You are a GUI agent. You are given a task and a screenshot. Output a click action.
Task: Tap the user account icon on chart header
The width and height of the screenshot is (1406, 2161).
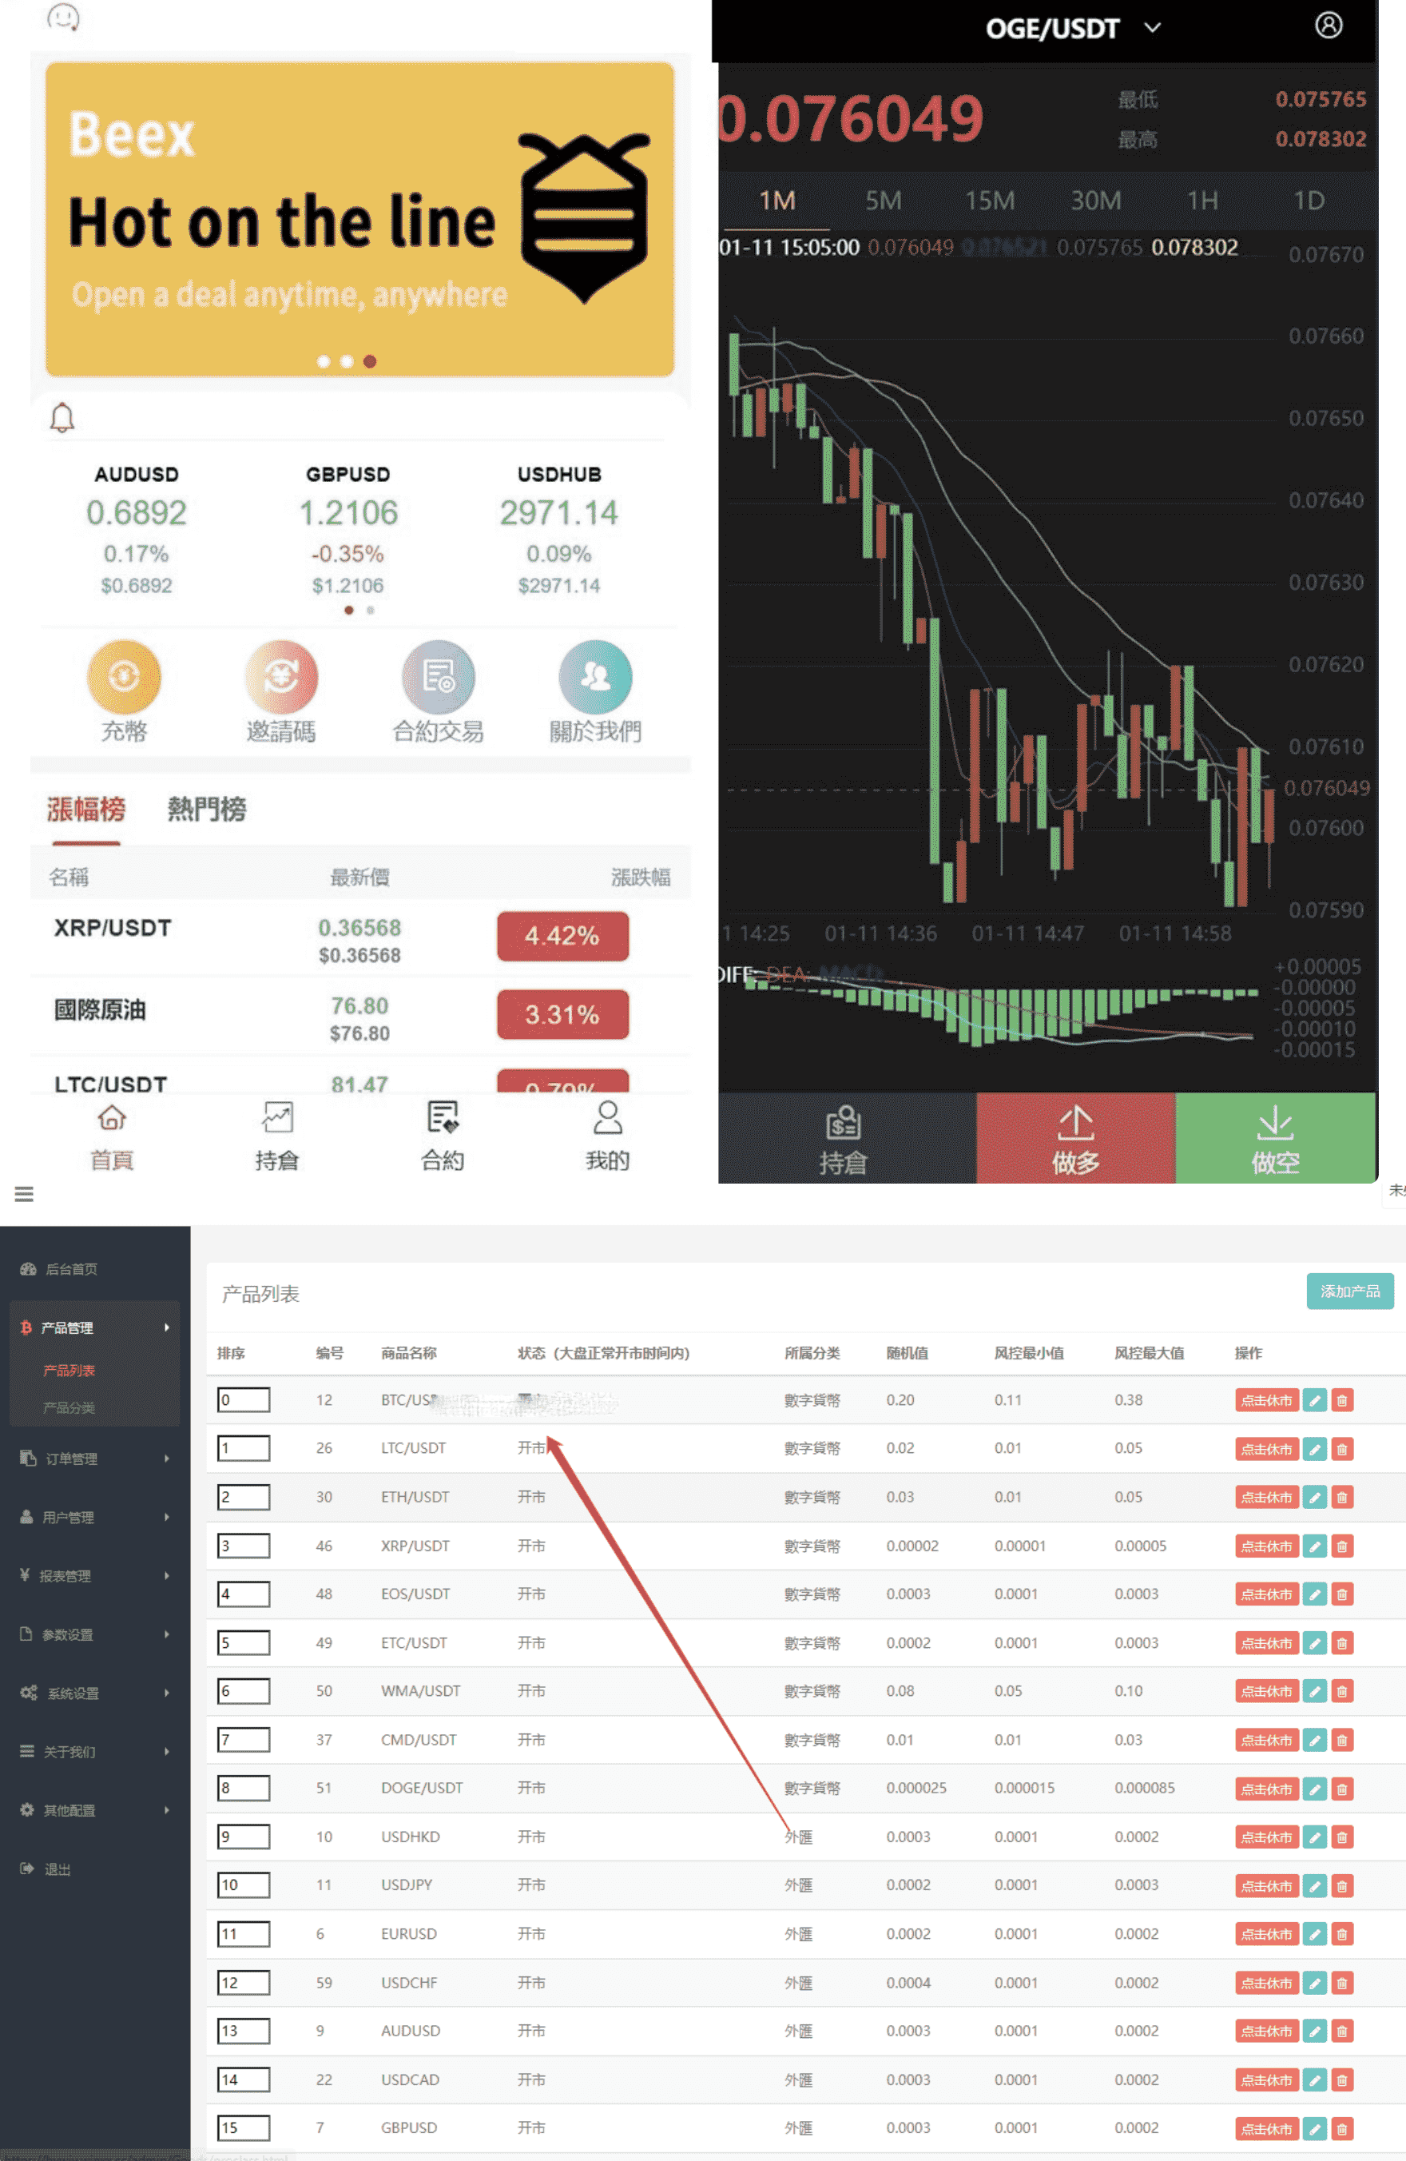pos(1328,26)
